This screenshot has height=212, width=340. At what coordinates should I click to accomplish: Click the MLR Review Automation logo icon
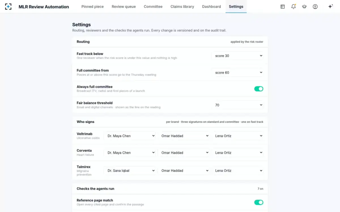tap(8, 7)
